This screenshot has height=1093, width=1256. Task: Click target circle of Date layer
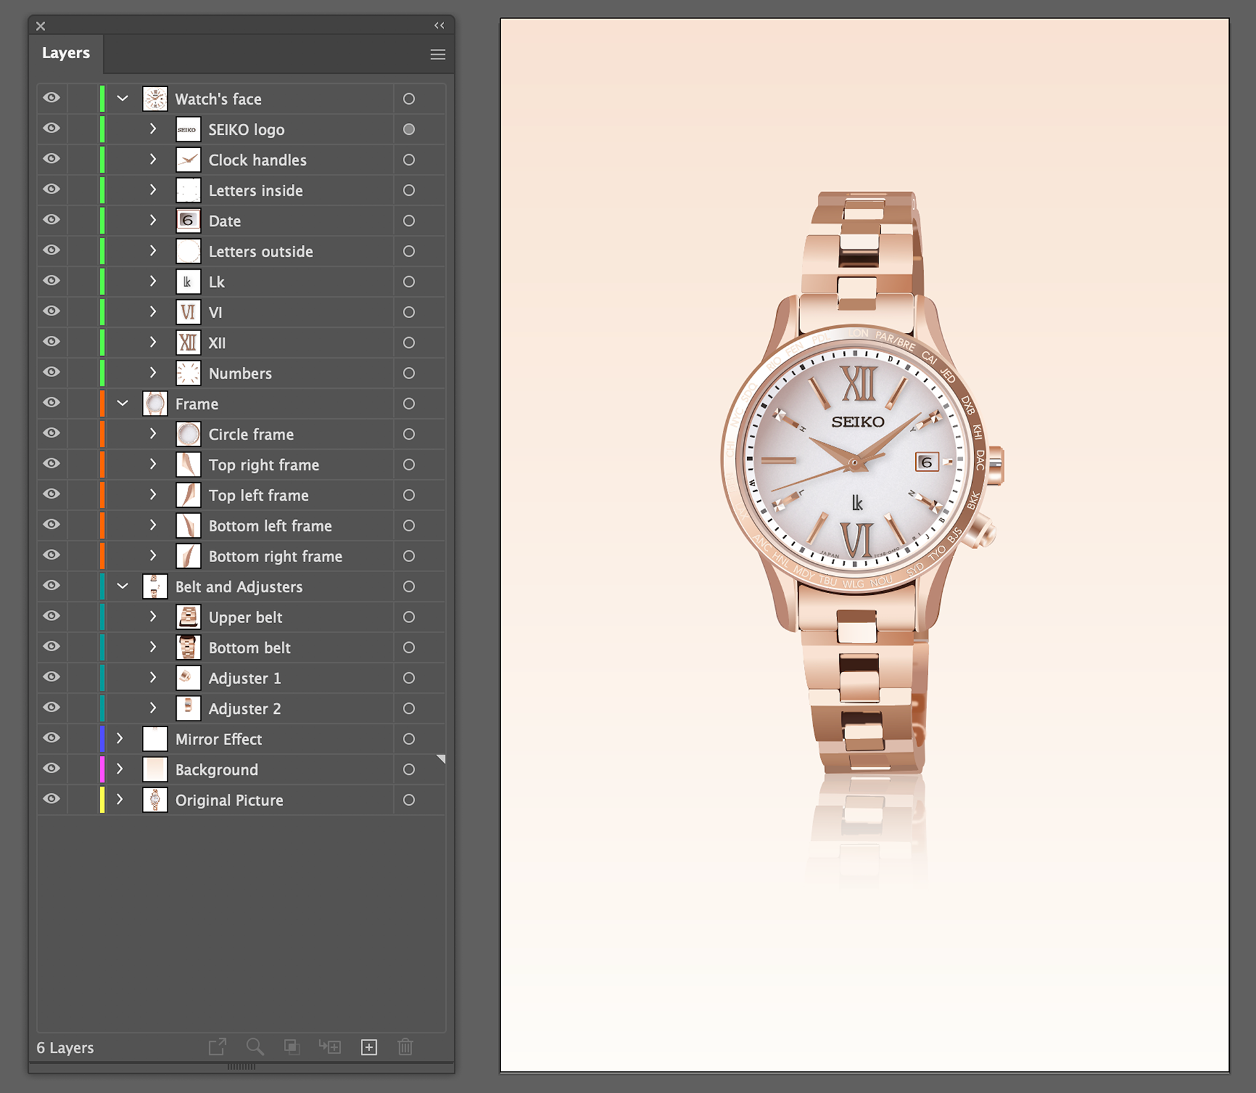click(409, 221)
